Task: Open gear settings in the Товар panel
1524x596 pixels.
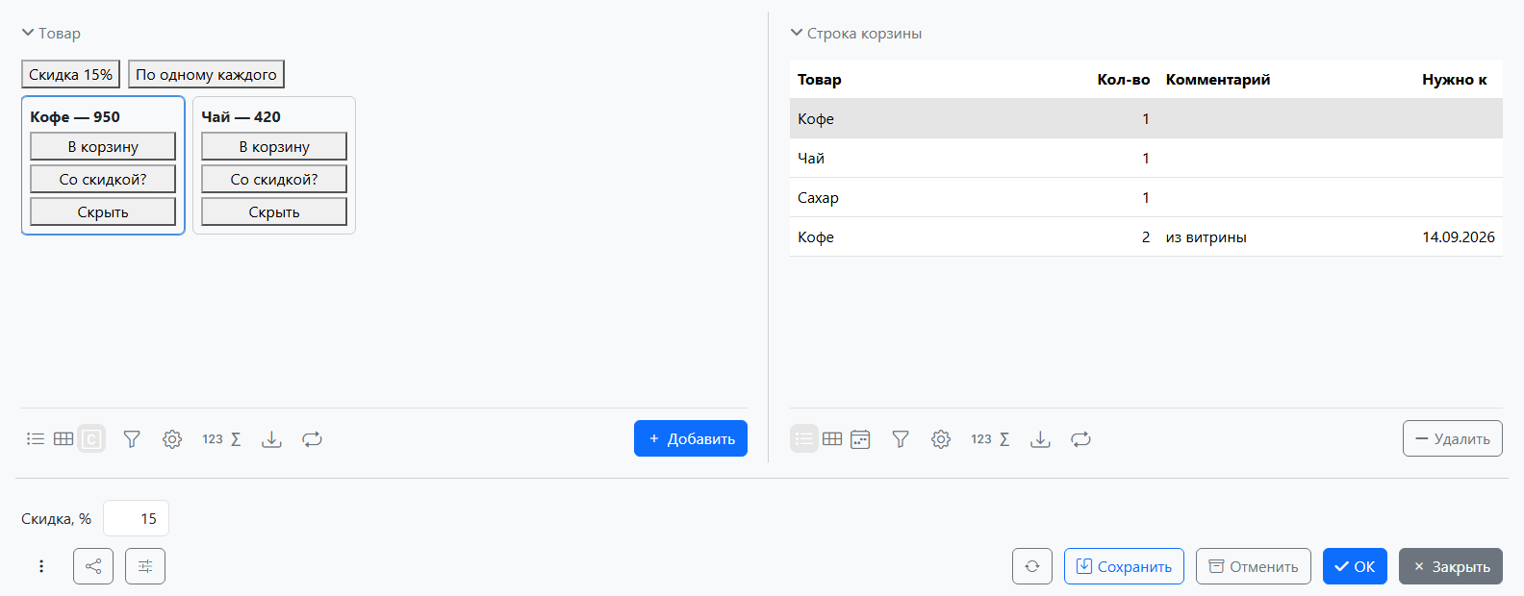Action: [x=172, y=439]
